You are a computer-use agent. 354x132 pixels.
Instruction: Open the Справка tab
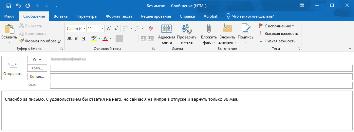(x=187, y=16)
